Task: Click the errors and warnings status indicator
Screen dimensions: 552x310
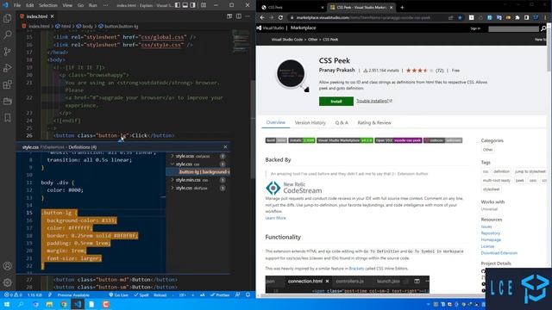Action: click(x=13, y=294)
